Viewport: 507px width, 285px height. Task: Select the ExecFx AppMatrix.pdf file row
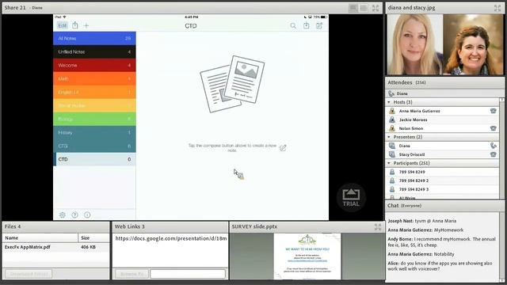click(55, 247)
